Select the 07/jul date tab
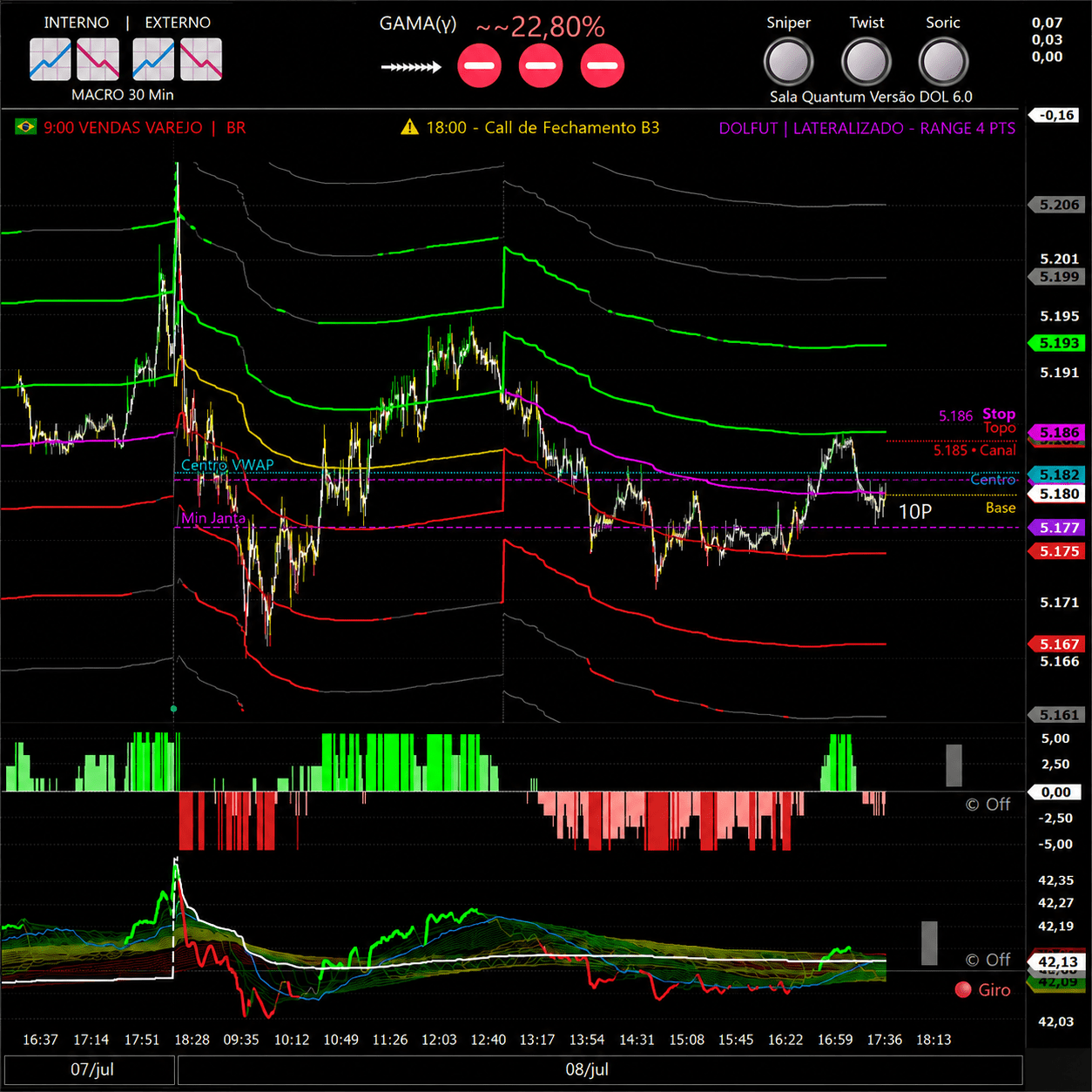This screenshot has width=1092, height=1092. pos(91,1069)
